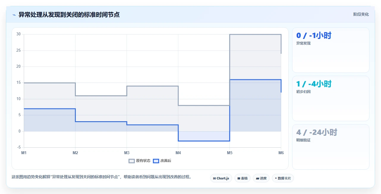Click the value 0 / -1小时
The image size is (381, 194).
click(x=314, y=36)
